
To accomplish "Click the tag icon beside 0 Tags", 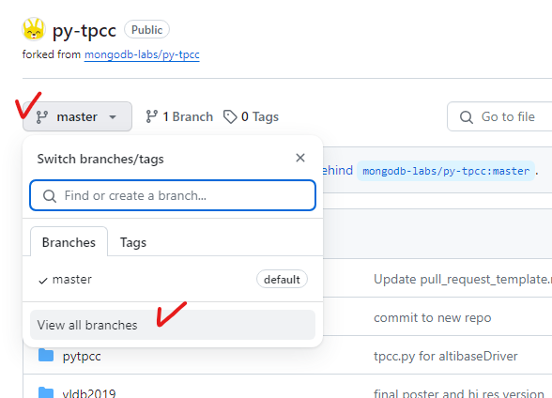I will [230, 116].
